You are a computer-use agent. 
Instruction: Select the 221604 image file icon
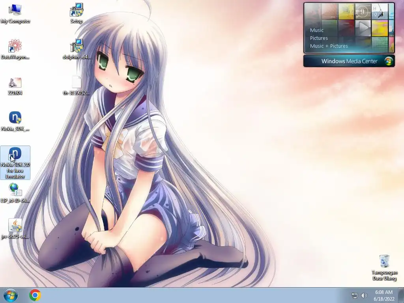coord(15,86)
